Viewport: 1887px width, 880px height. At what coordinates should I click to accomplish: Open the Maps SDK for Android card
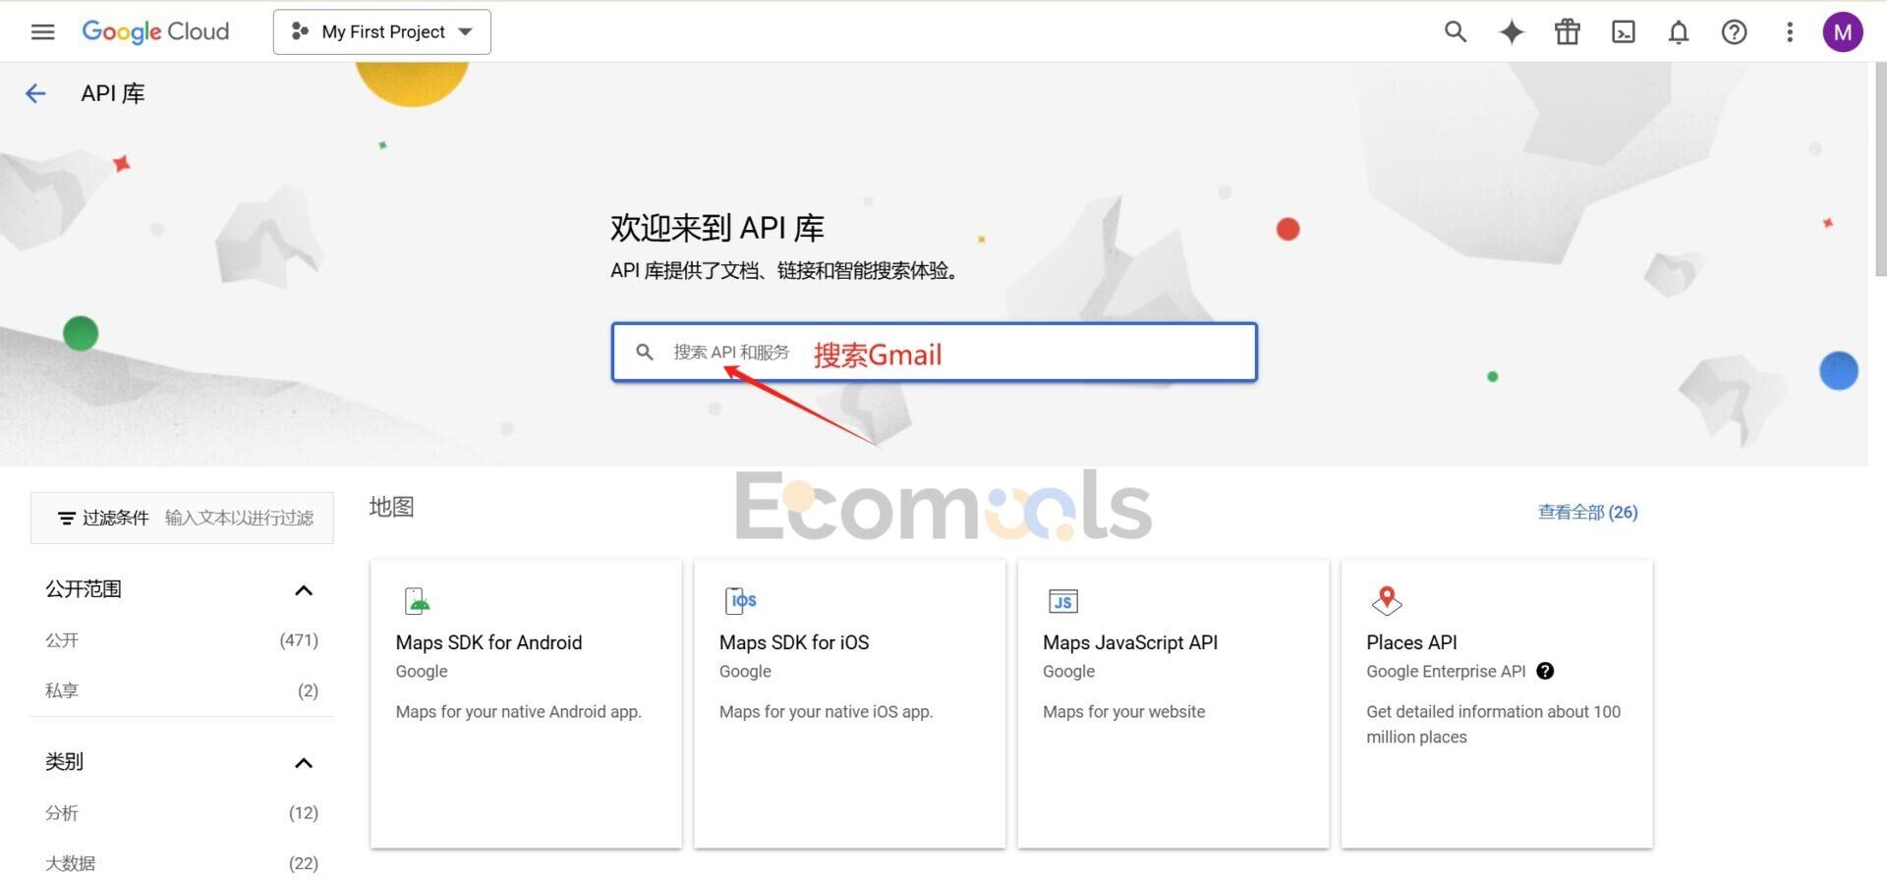[526, 703]
